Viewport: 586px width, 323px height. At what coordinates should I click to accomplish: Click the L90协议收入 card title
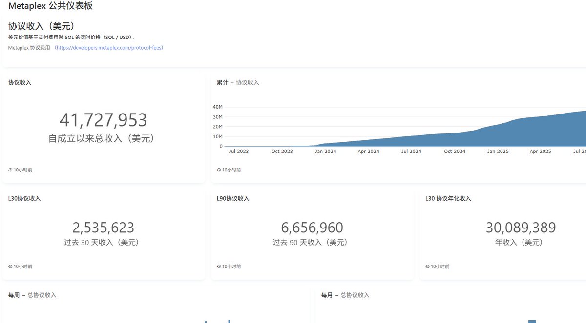tap(233, 199)
